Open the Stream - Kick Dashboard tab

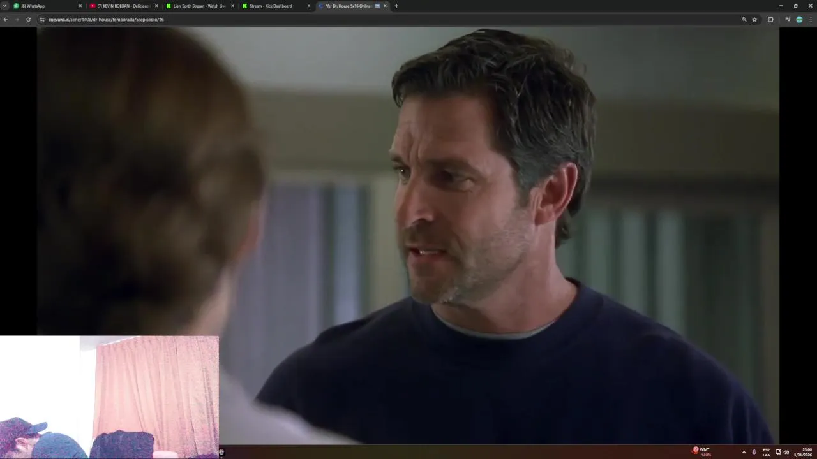click(275, 6)
